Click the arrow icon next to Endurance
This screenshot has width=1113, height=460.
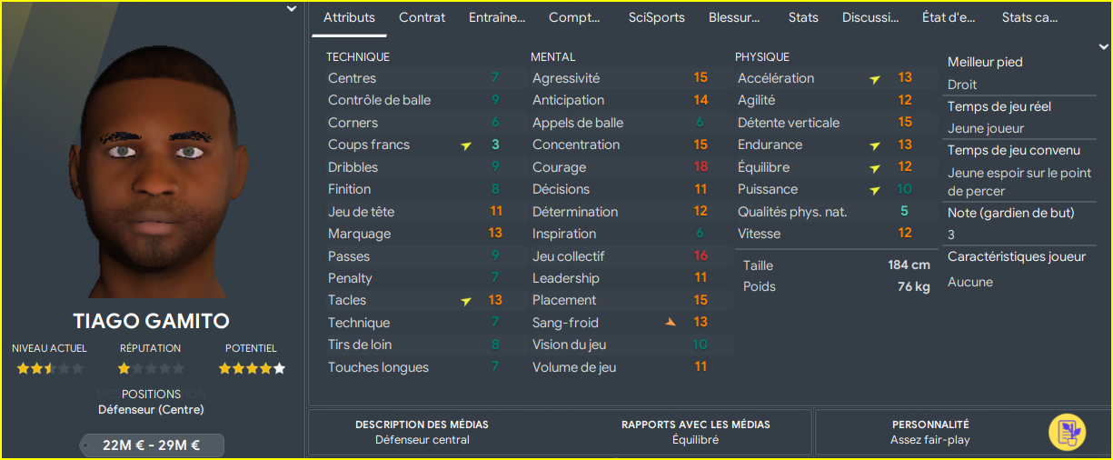point(875,145)
